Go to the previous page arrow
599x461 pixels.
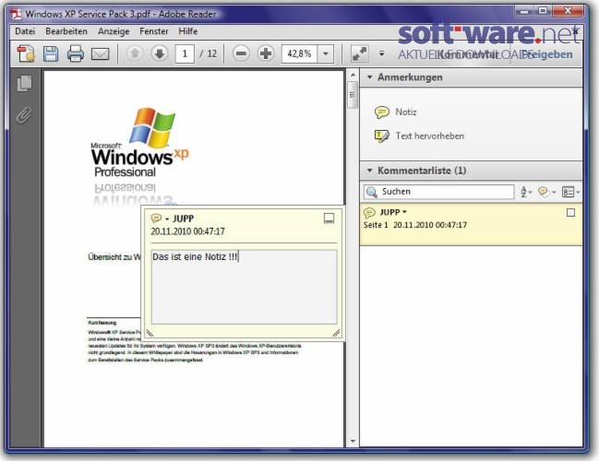click(x=135, y=53)
